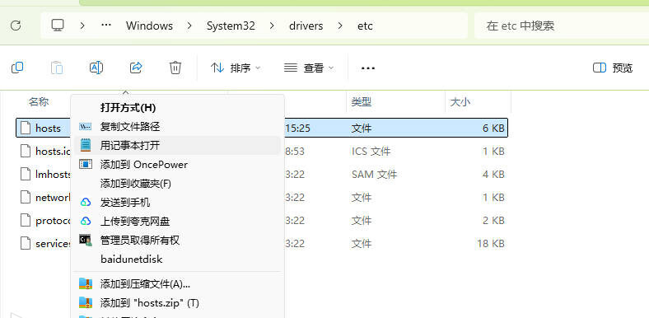Viewport: 649px width, 318px height.
Task: Select 复制文件路径 from context menu
Action: [178, 126]
